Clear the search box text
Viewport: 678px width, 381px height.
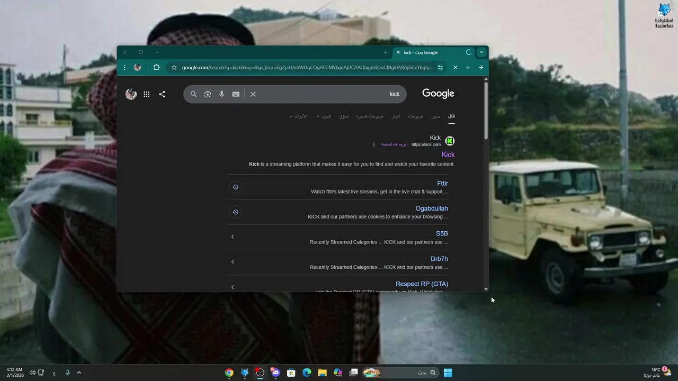(253, 94)
